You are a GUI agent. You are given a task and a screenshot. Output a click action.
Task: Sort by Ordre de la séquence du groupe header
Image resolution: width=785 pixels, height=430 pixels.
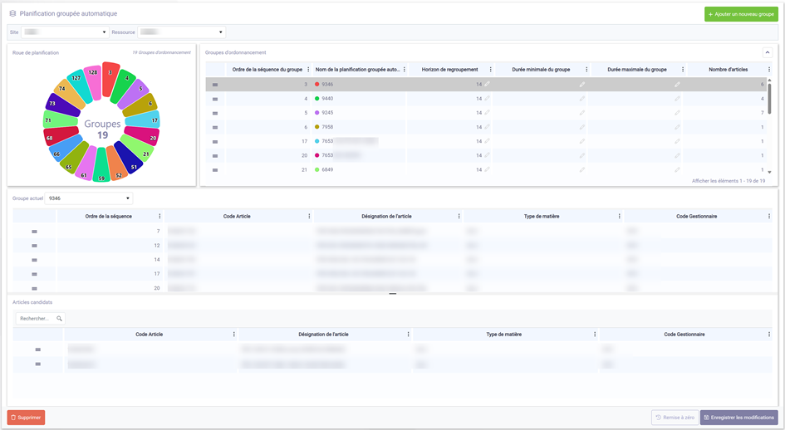(x=267, y=70)
